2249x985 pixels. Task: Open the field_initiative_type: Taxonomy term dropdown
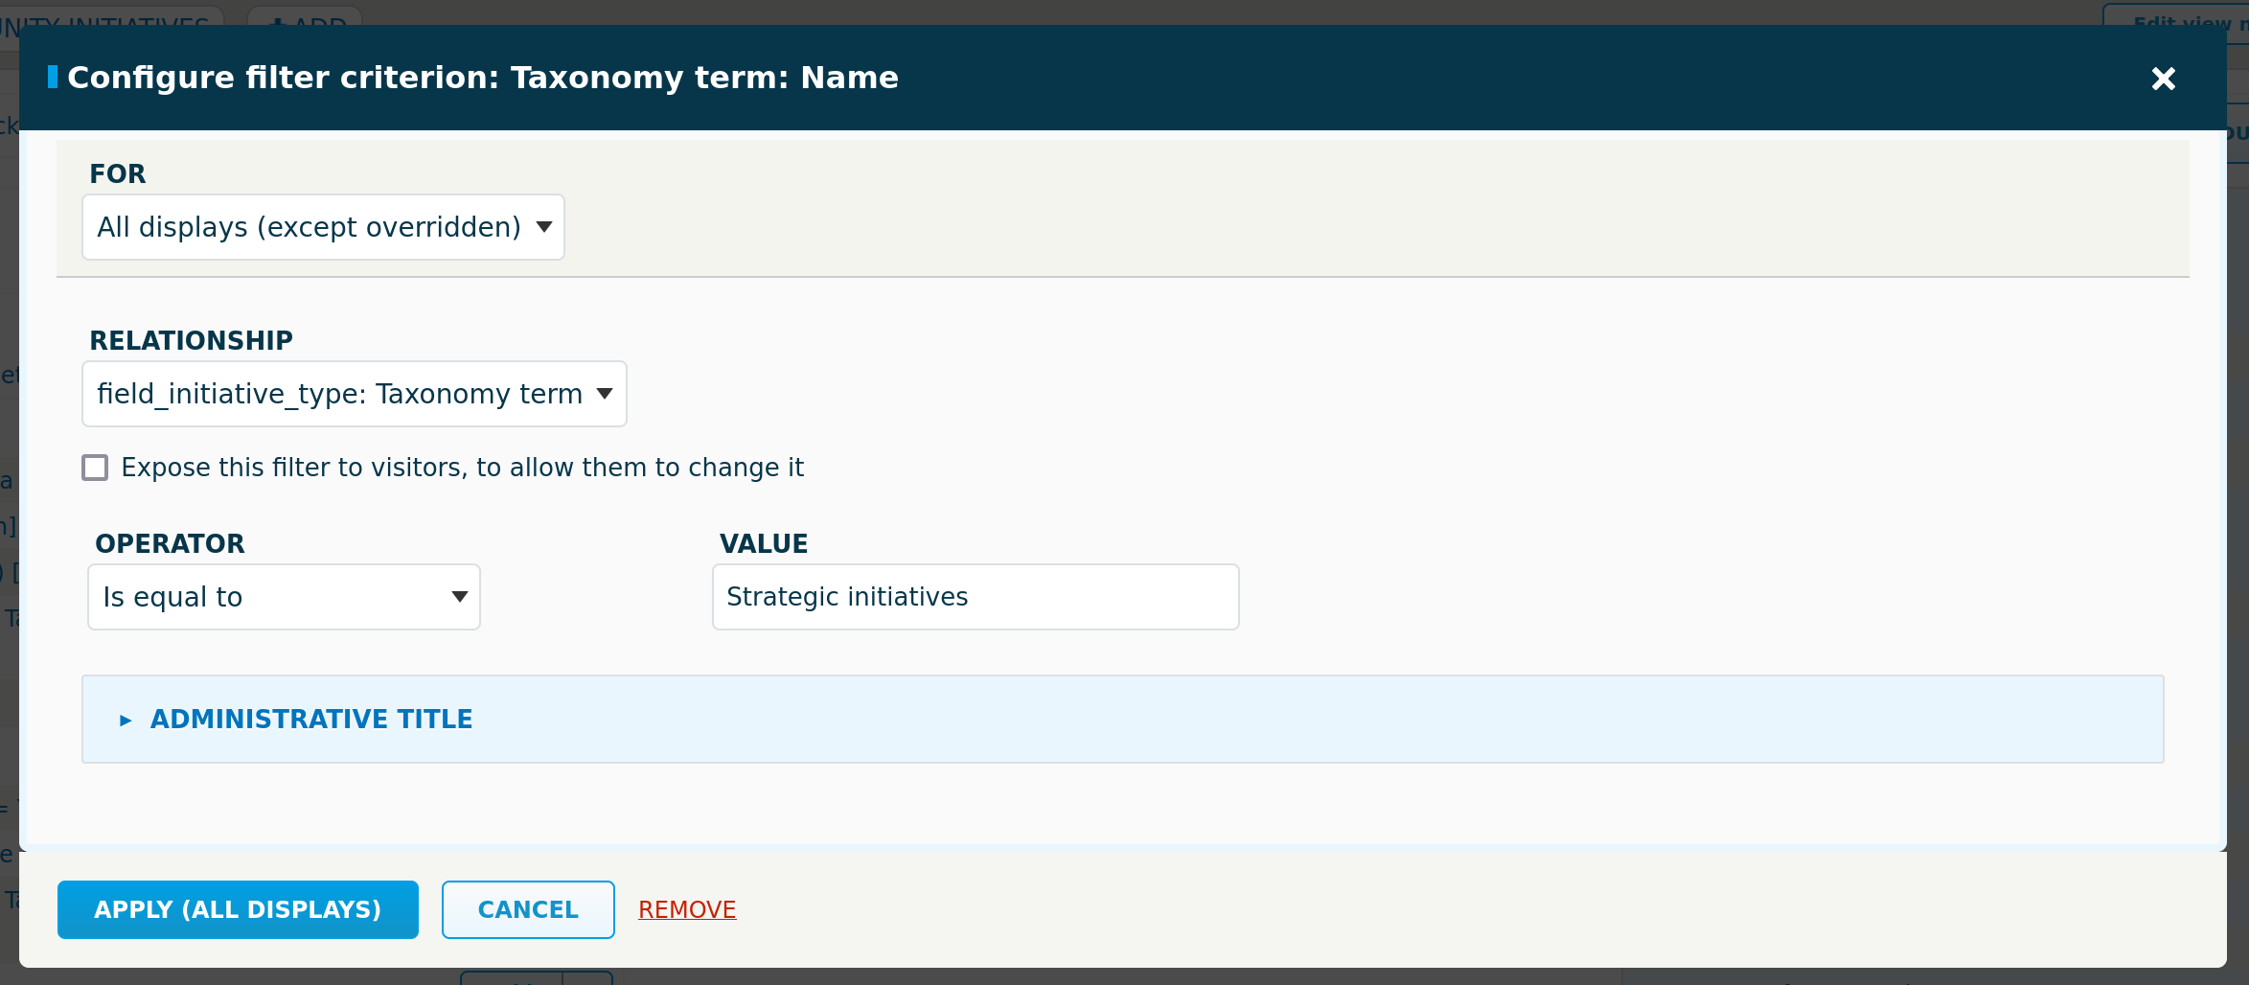coord(354,393)
